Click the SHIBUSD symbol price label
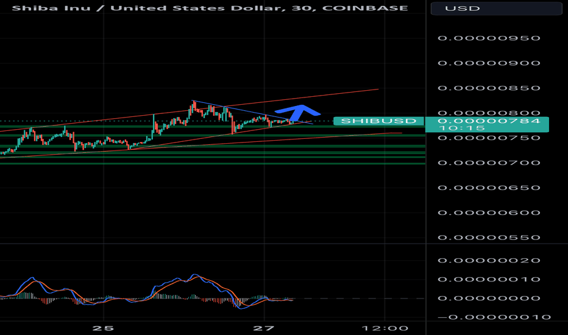The width and height of the screenshot is (568, 335). click(378, 121)
